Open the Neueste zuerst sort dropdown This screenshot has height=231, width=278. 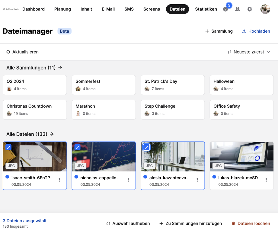pyautogui.click(x=249, y=52)
